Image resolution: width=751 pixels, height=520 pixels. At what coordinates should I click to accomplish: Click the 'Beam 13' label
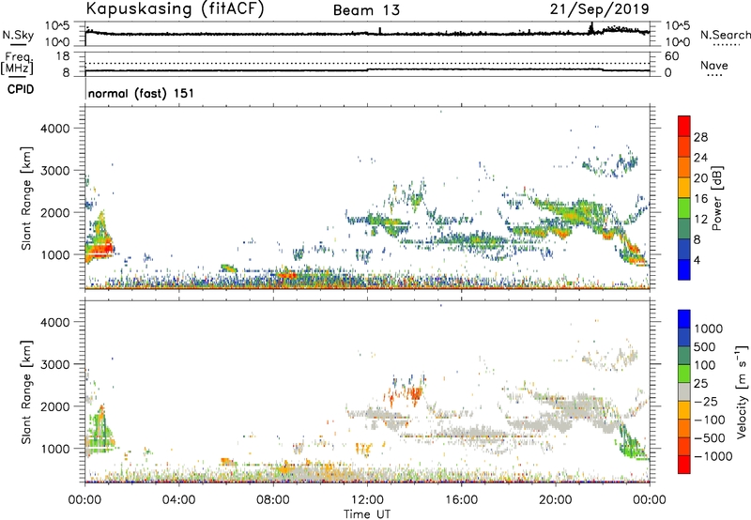(366, 10)
